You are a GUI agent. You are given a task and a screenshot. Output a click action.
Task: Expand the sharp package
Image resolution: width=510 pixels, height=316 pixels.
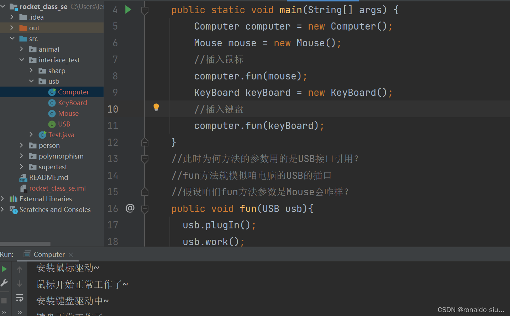click(31, 70)
